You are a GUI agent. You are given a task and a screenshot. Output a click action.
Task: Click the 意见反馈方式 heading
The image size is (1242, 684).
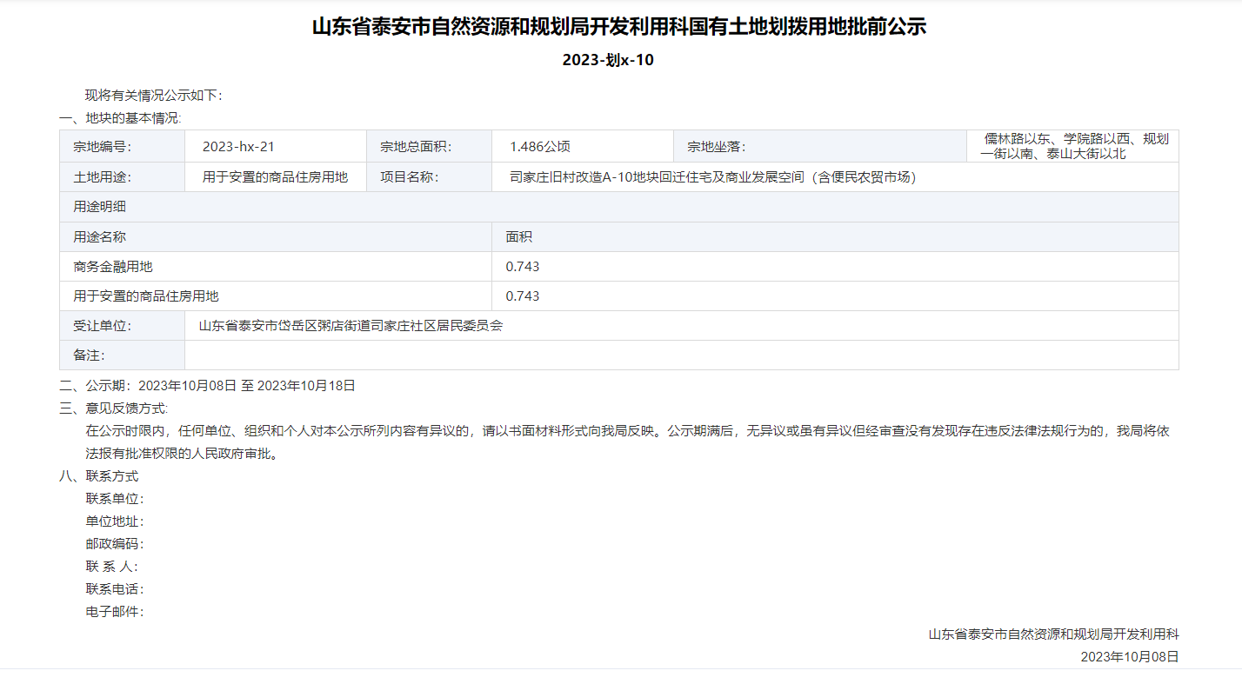(114, 408)
